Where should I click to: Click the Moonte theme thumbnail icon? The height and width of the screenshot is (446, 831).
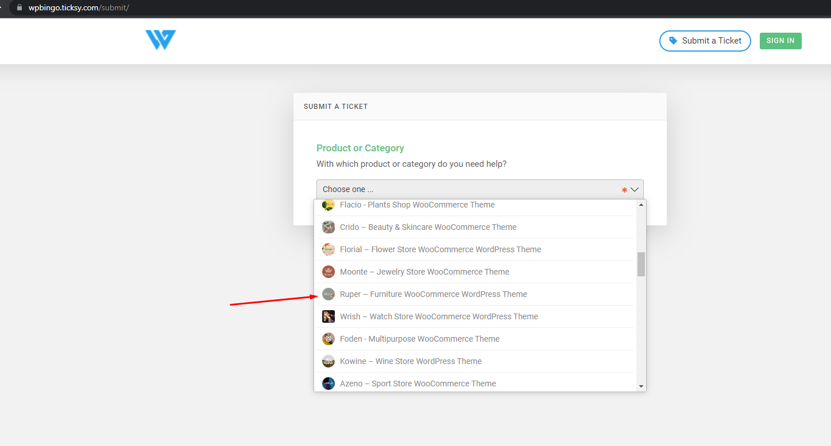pyautogui.click(x=328, y=272)
